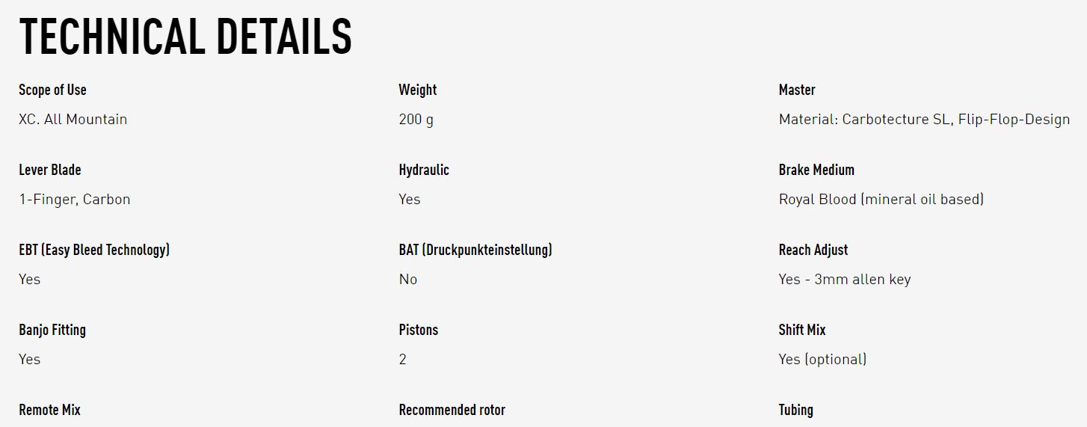This screenshot has height=427, width=1087.
Task: Click the BAT Druckpunkteinstellung label
Action: (x=475, y=250)
